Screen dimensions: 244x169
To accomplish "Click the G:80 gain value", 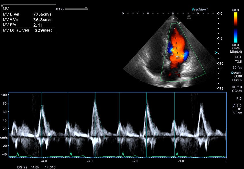I will (238, 76).
